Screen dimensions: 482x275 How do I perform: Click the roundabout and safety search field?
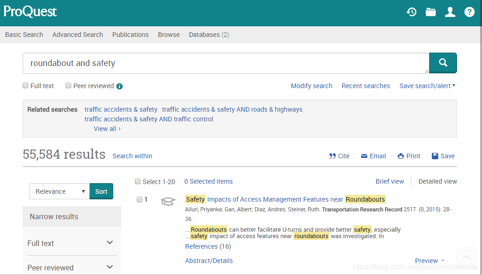pos(226,63)
